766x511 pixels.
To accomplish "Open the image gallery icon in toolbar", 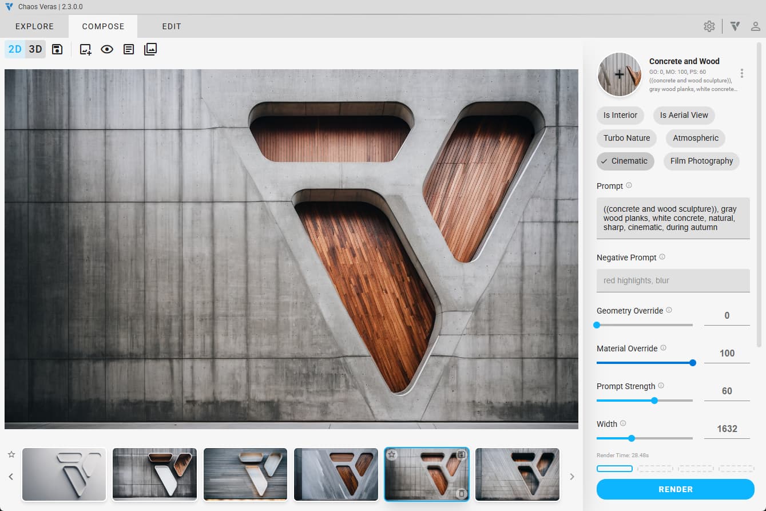I will tap(150, 49).
